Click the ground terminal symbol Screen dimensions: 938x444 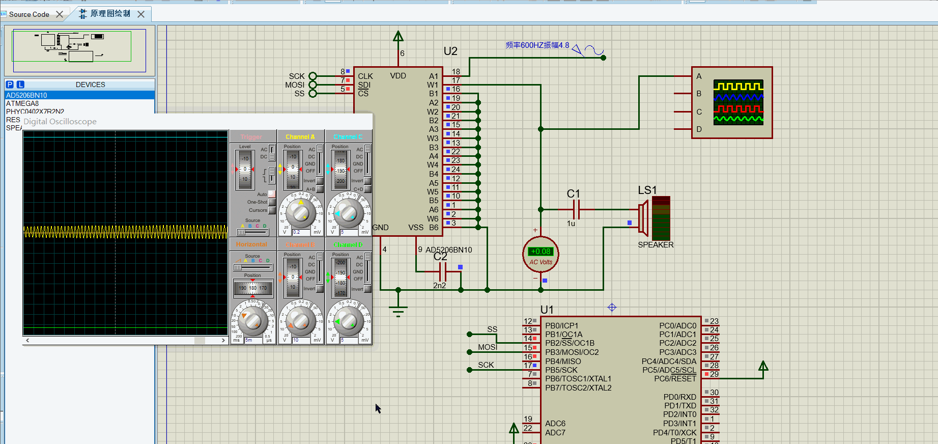(398, 310)
